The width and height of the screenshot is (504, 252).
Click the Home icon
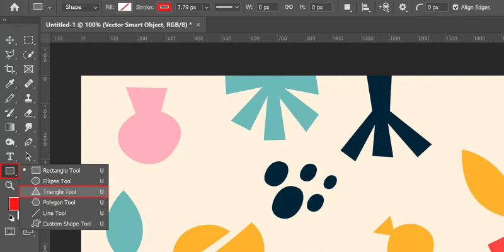click(14, 8)
